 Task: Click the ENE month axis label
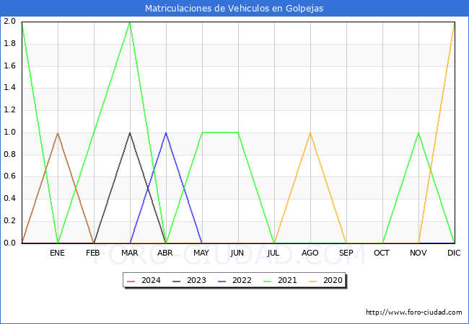pyautogui.click(x=57, y=253)
